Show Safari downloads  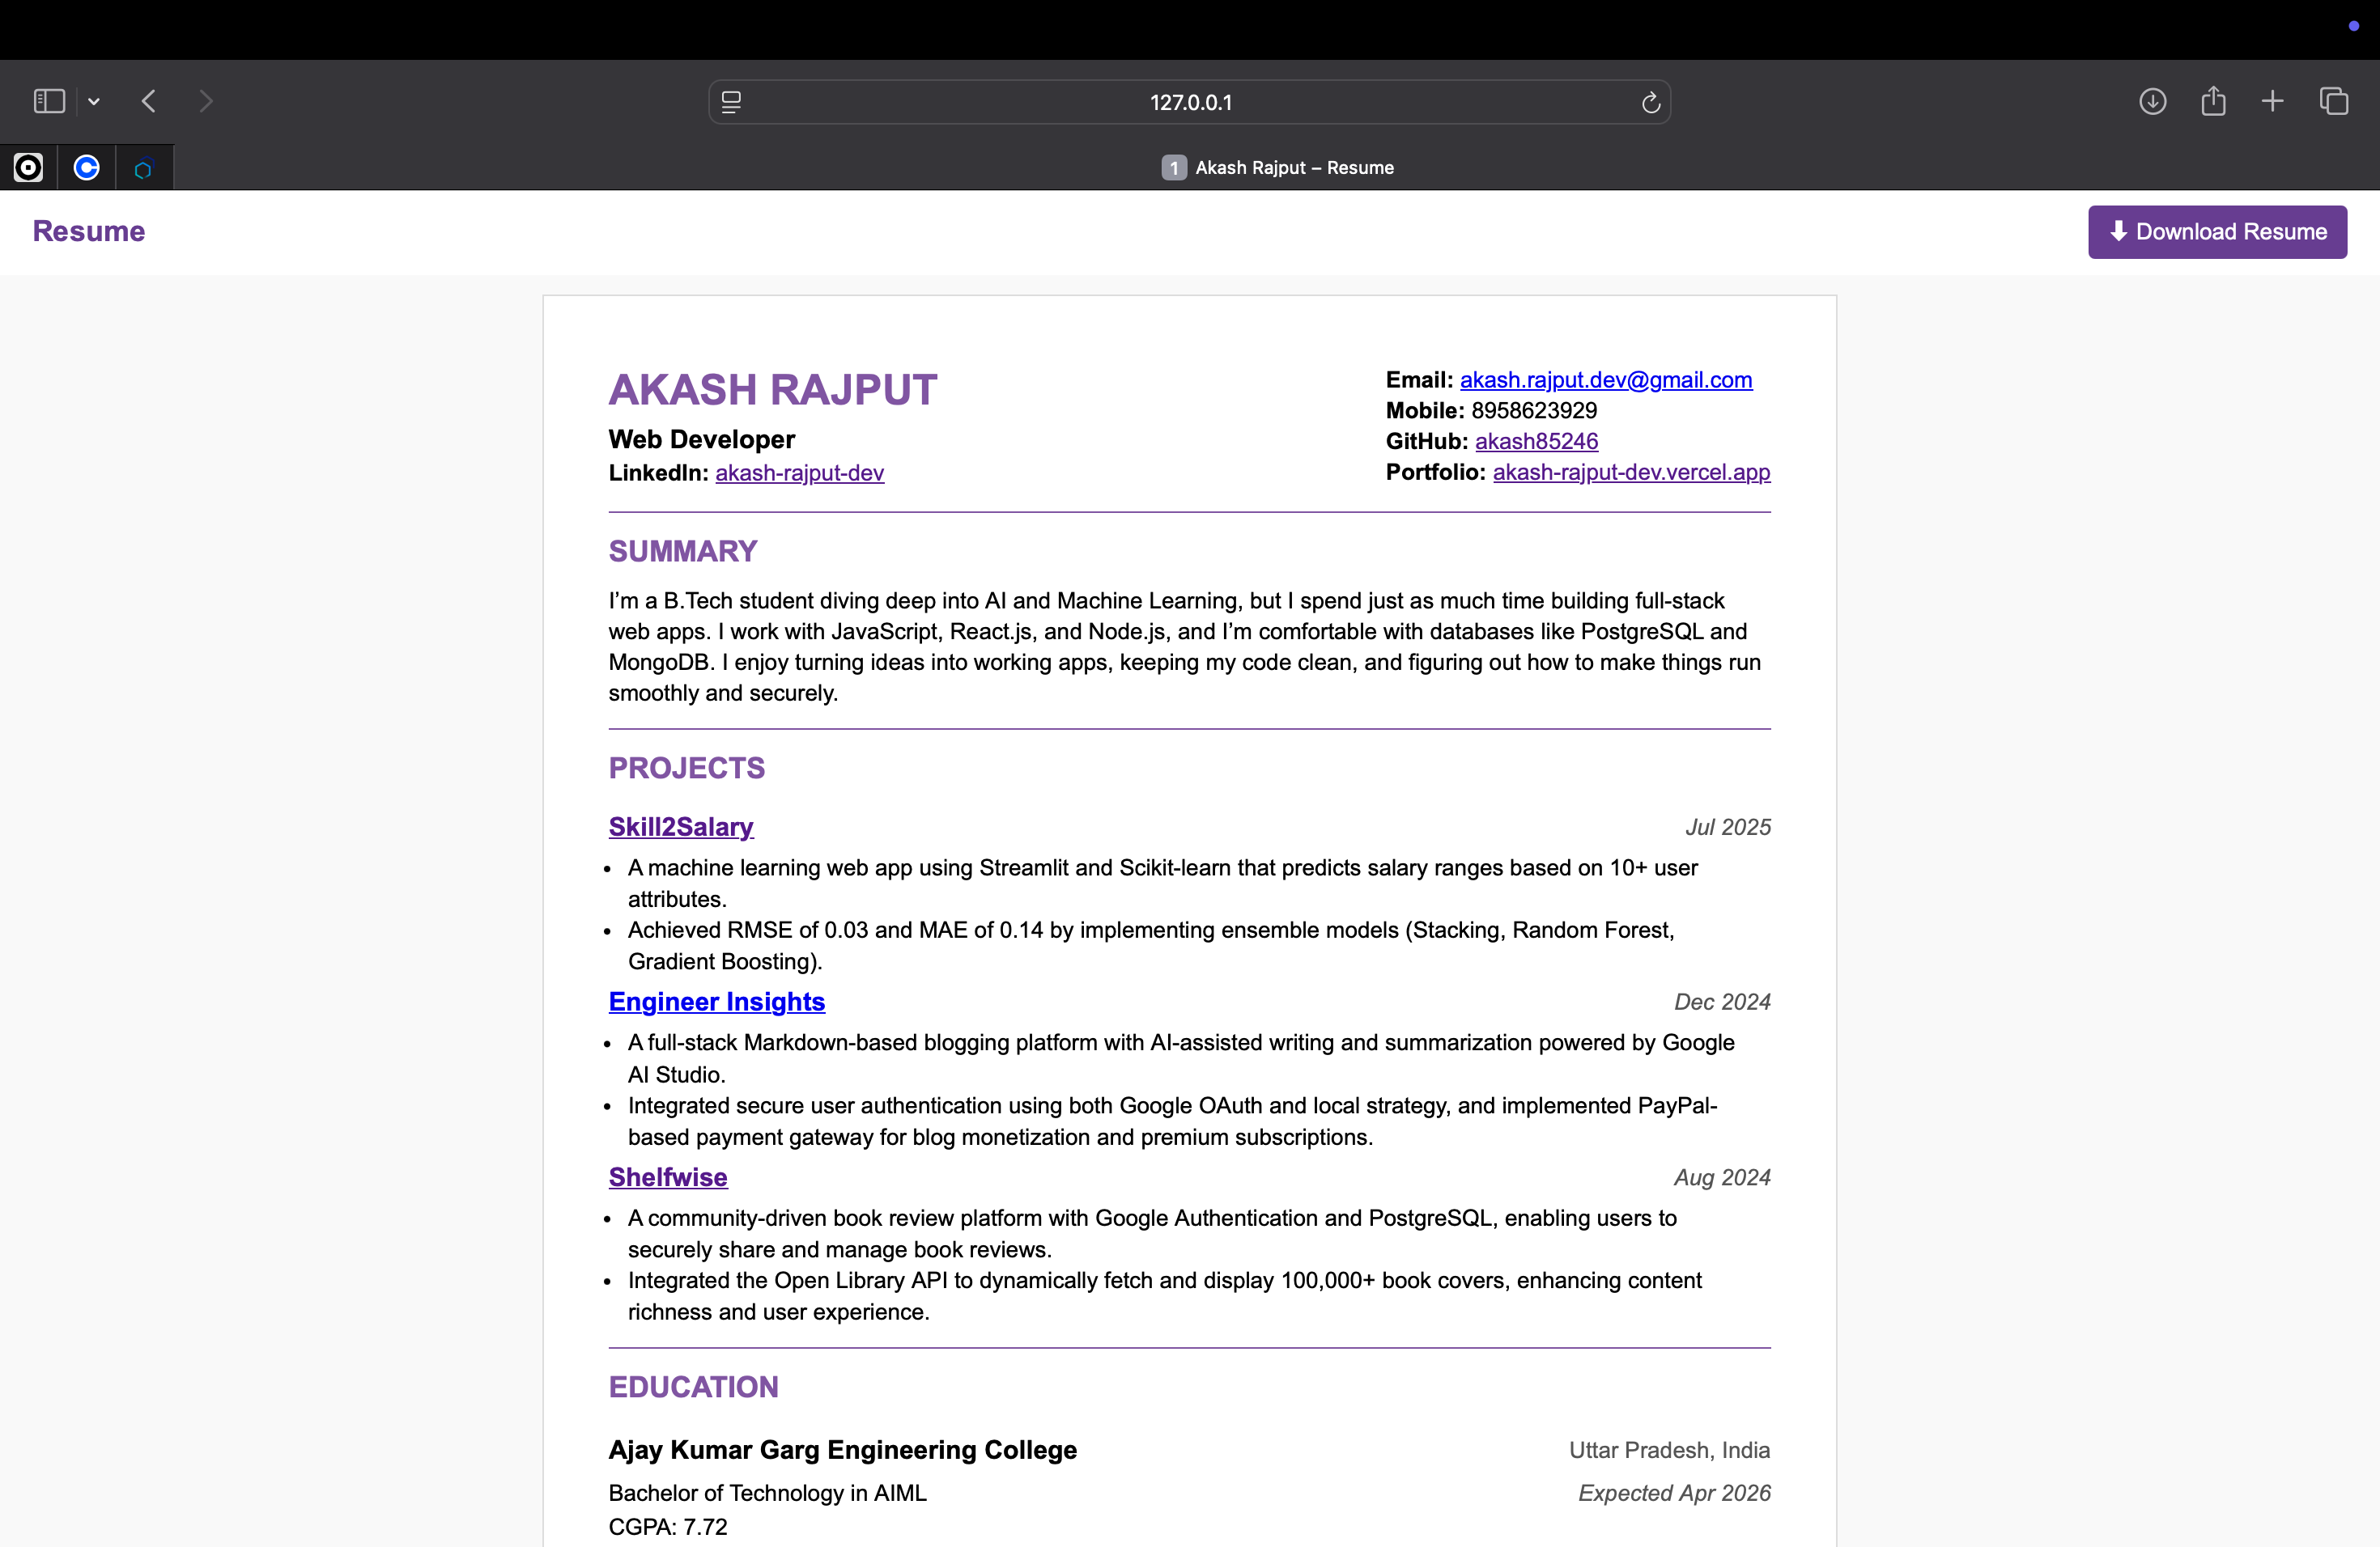click(2152, 101)
